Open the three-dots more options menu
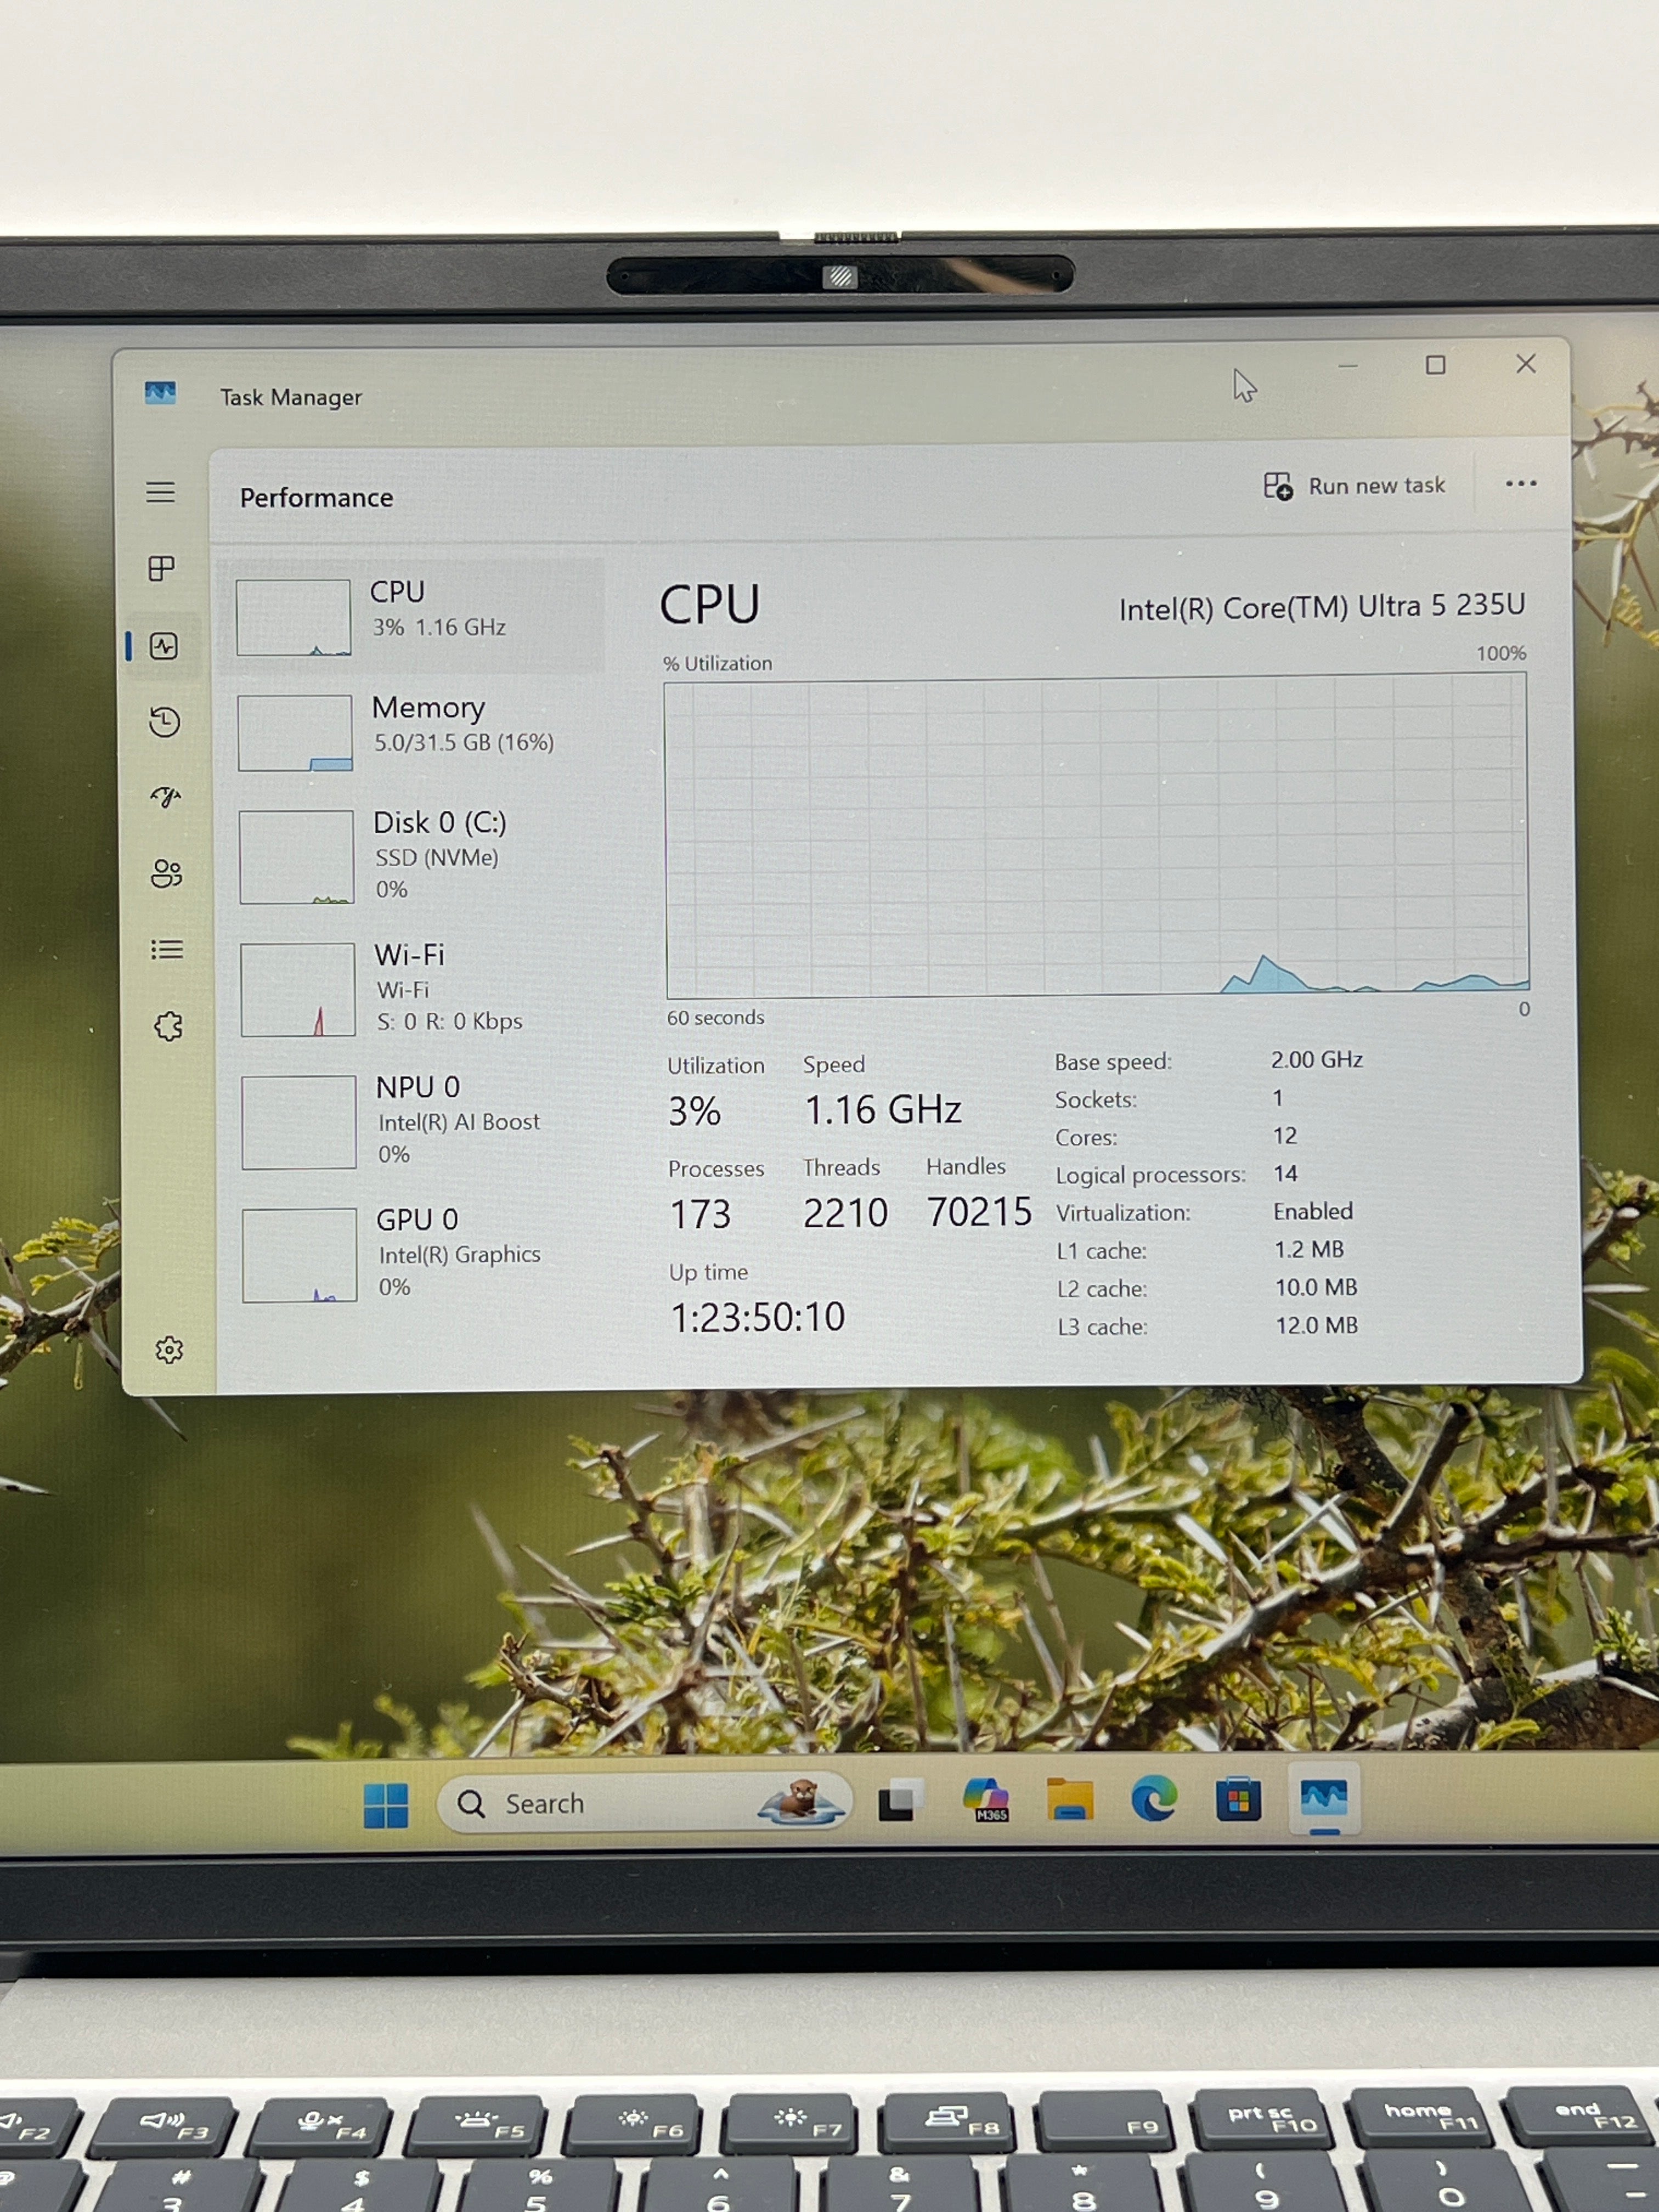The width and height of the screenshot is (1659, 2212). (1521, 484)
